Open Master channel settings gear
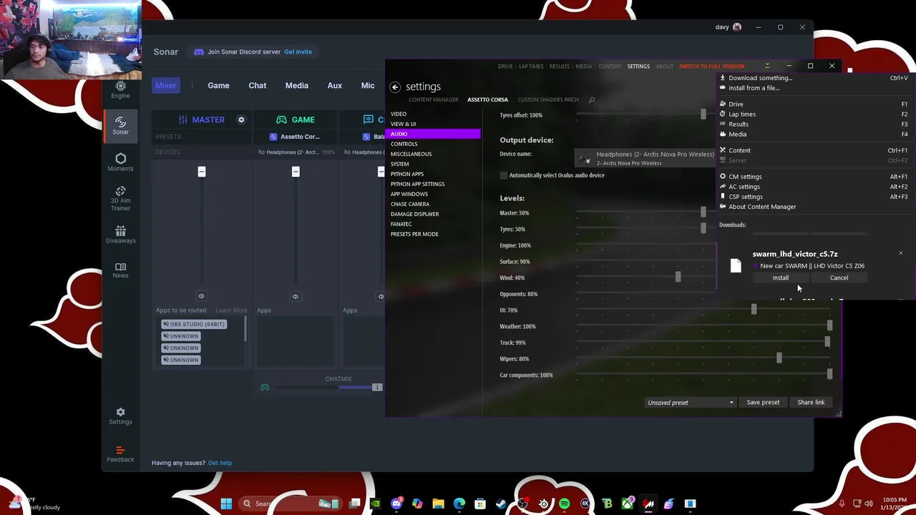The image size is (916, 515). point(241,119)
